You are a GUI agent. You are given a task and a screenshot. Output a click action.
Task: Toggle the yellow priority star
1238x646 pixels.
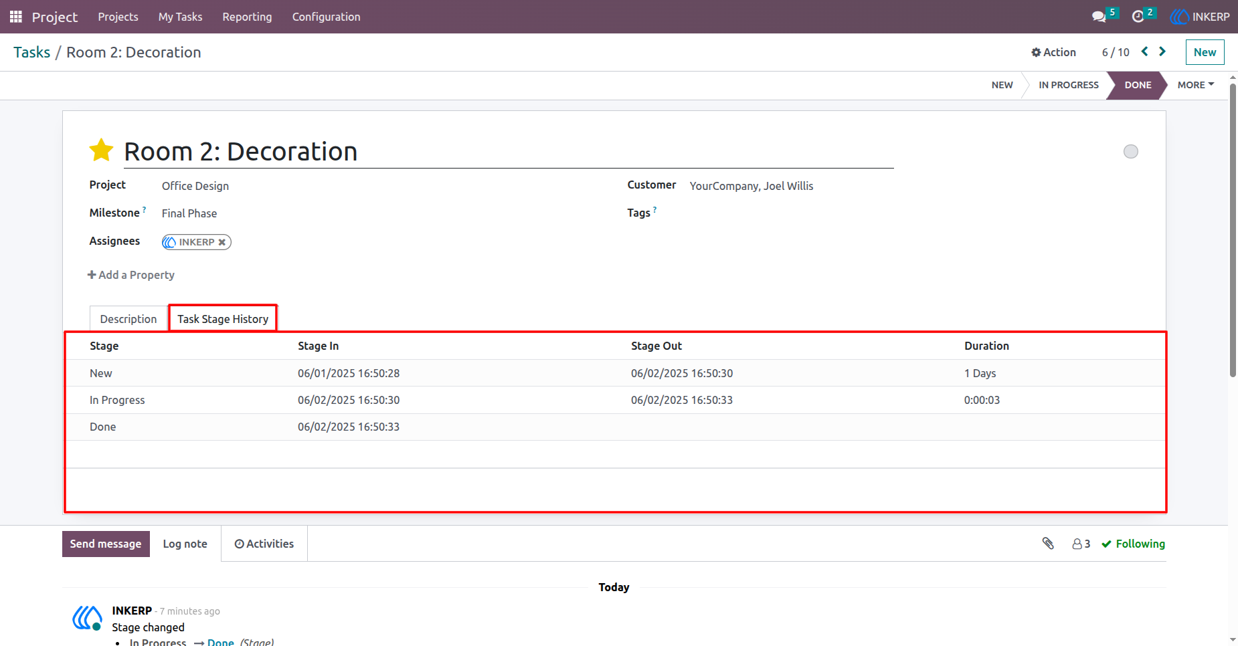[x=101, y=150]
